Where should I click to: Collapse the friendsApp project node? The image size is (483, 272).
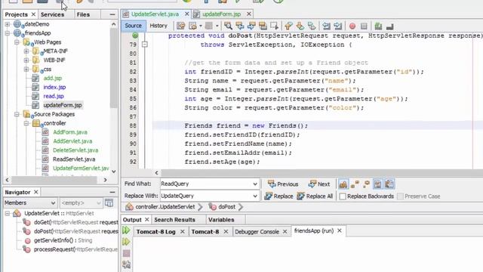[x=8, y=33]
